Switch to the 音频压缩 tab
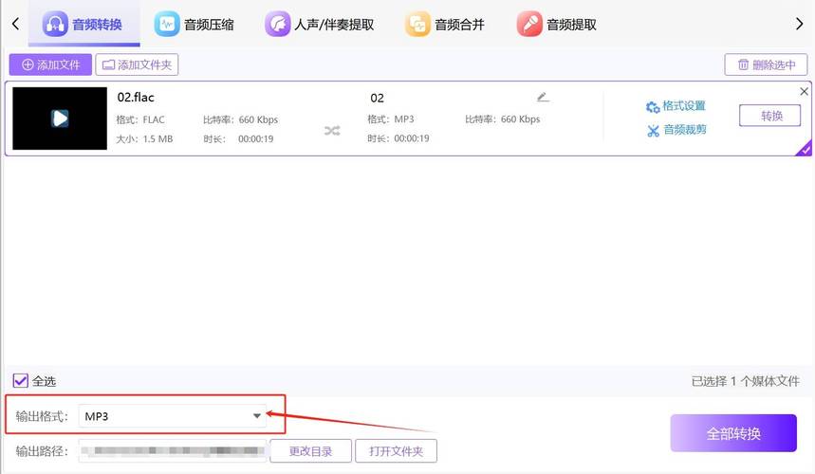 click(x=194, y=25)
